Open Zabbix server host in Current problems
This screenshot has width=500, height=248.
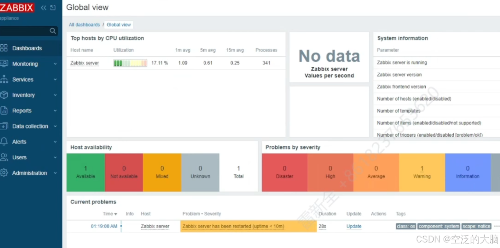click(x=155, y=226)
